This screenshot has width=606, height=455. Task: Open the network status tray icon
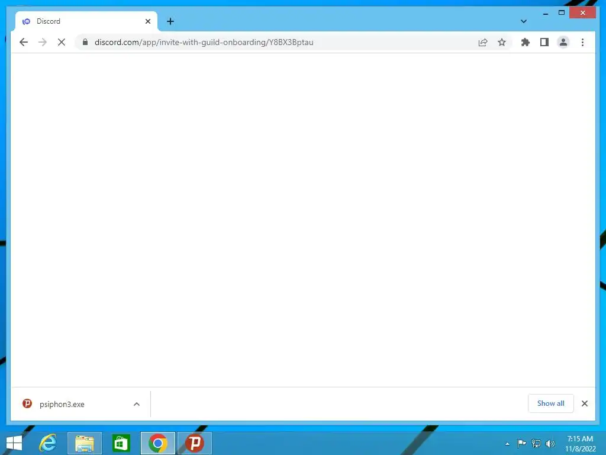coord(536,443)
